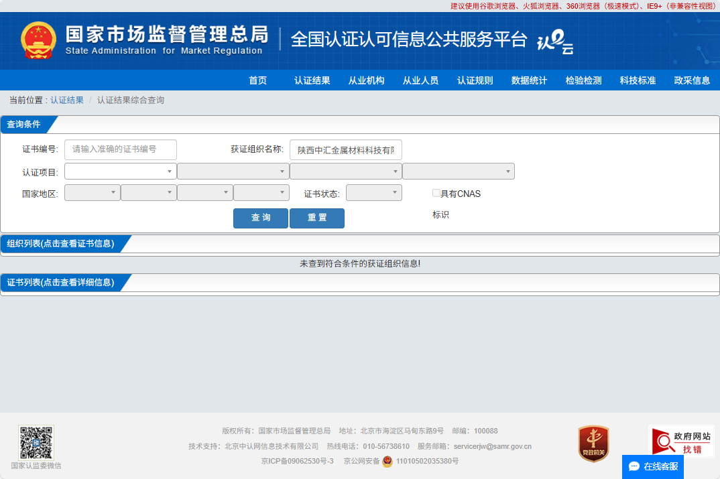Open the fourth 认证项目 dropdown

459,171
